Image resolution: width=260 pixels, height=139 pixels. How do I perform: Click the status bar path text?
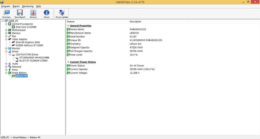click(x=20, y=137)
